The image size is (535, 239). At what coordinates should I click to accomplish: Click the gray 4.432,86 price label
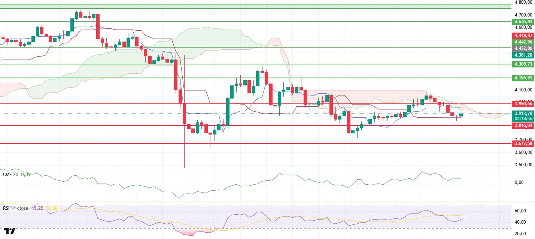[522, 48]
